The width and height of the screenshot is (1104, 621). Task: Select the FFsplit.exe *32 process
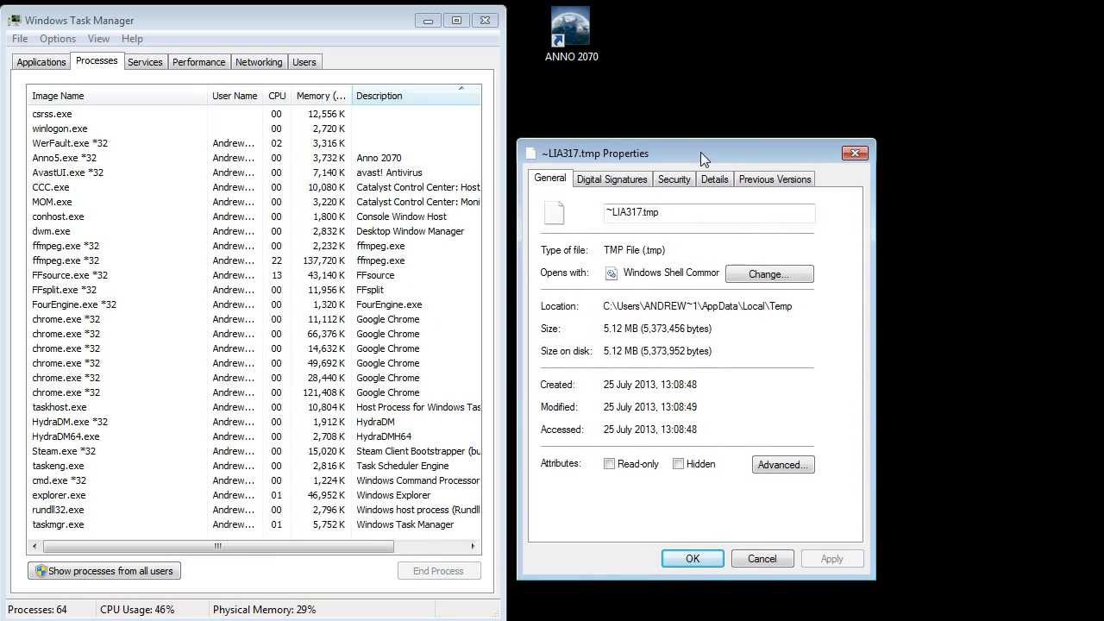254,290
